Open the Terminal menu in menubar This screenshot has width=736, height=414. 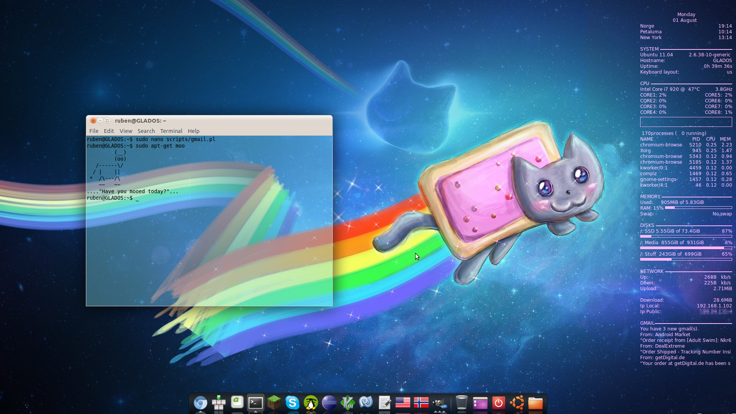171,131
